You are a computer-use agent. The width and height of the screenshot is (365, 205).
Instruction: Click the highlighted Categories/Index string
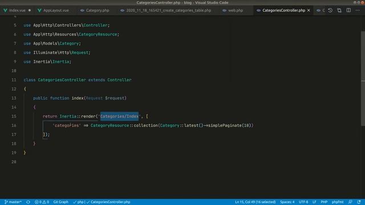[x=119, y=116]
